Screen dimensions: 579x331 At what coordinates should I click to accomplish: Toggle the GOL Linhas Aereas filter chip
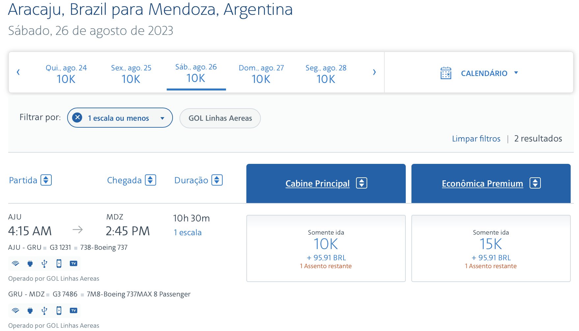(x=220, y=118)
